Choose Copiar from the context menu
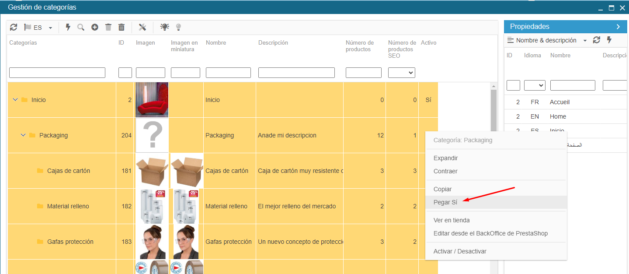The height and width of the screenshot is (274, 629). click(x=442, y=189)
